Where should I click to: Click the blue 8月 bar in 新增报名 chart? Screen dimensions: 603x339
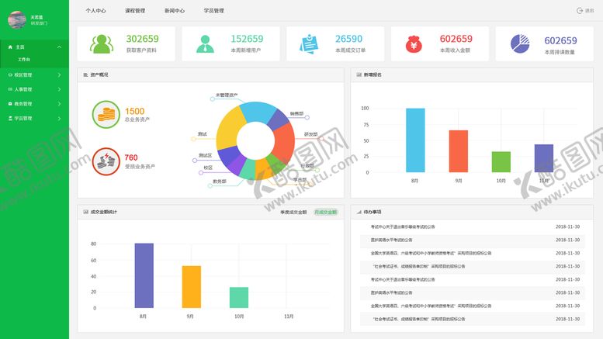coord(415,140)
